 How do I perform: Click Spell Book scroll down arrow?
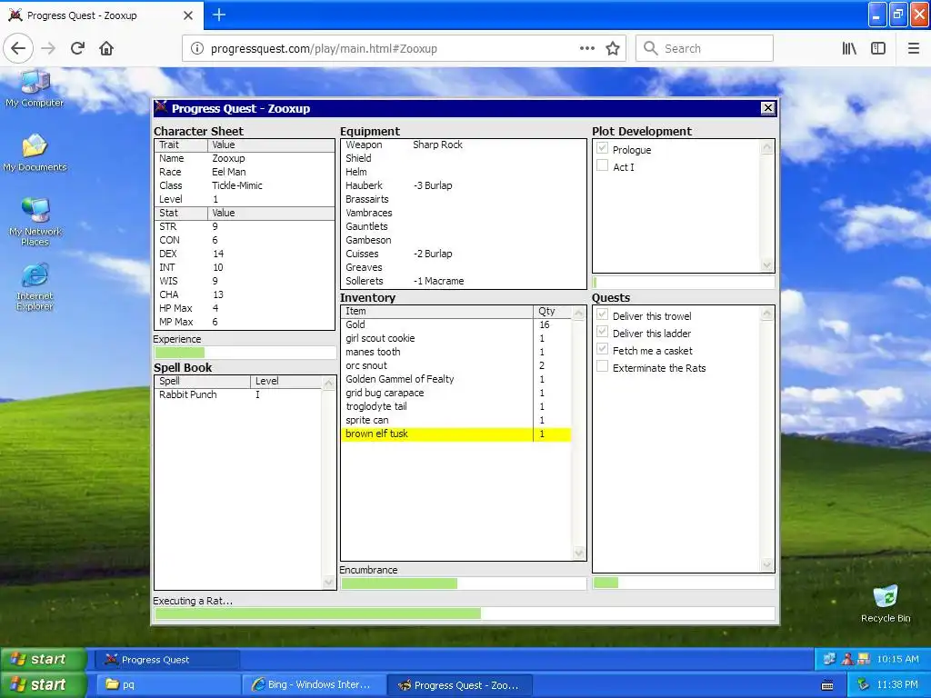pyautogui.click(x=328, y=583)
